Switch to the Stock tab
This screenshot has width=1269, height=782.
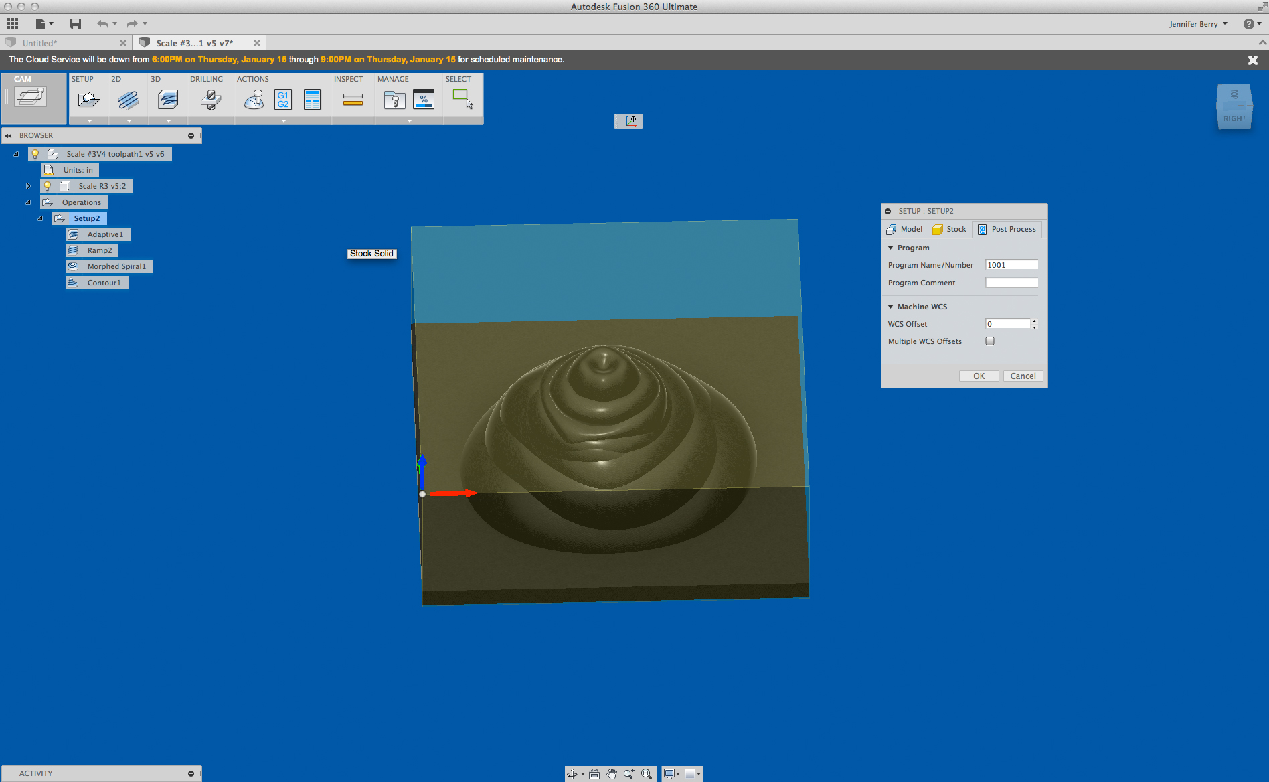[x=950, y=229]
